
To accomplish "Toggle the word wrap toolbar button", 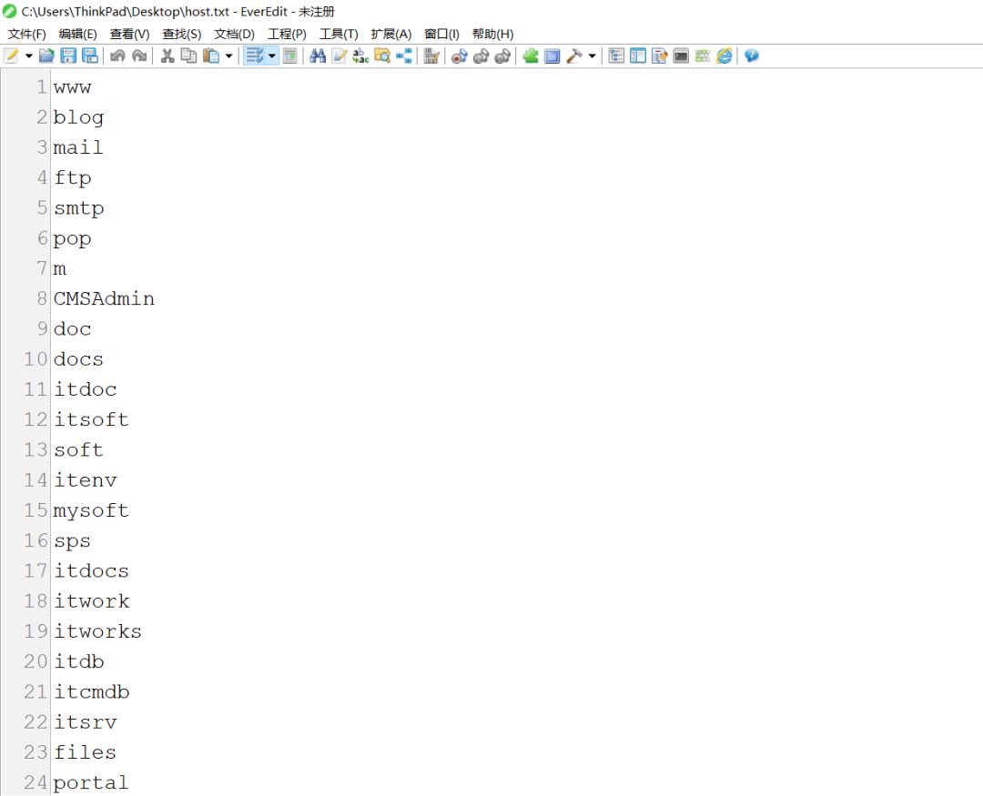I will [x=255, y=55].
